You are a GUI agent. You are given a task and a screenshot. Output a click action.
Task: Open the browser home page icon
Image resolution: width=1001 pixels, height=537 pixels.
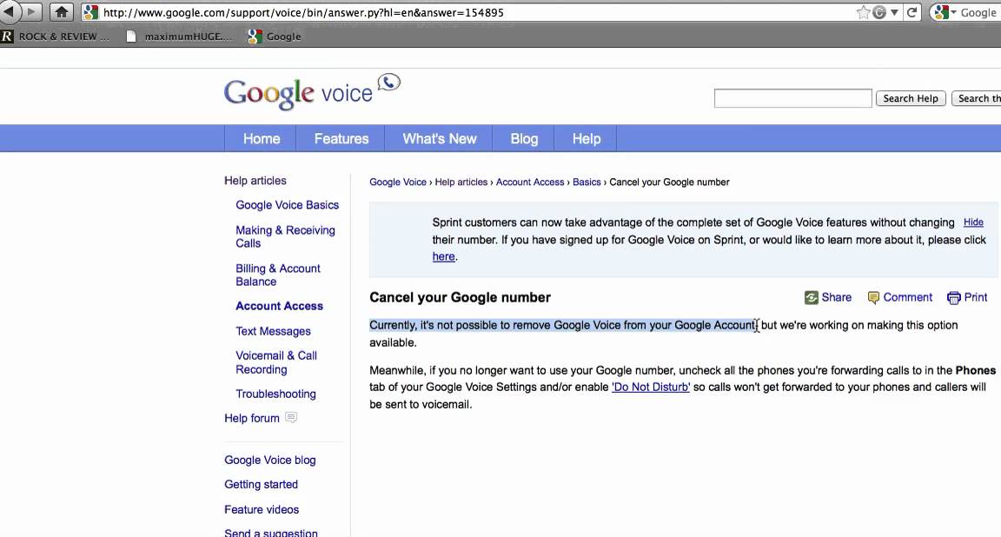(62, 11)
